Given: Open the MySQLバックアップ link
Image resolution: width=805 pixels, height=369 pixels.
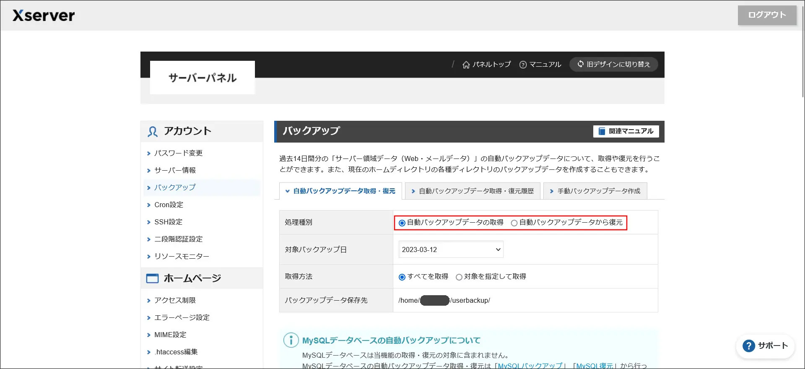Looking at the screenshot, I should (x=530, y=366).
